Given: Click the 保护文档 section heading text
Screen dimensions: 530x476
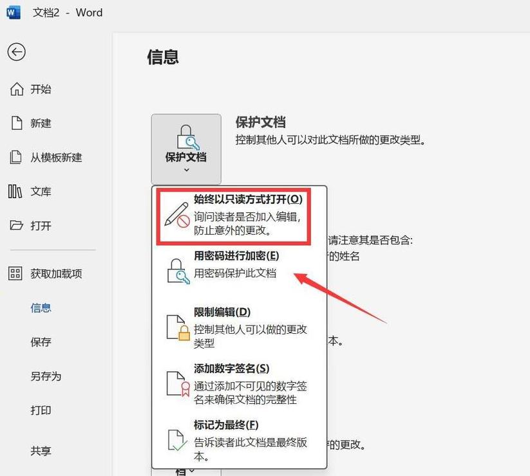Looking at the screenshot, I should 261,122.
